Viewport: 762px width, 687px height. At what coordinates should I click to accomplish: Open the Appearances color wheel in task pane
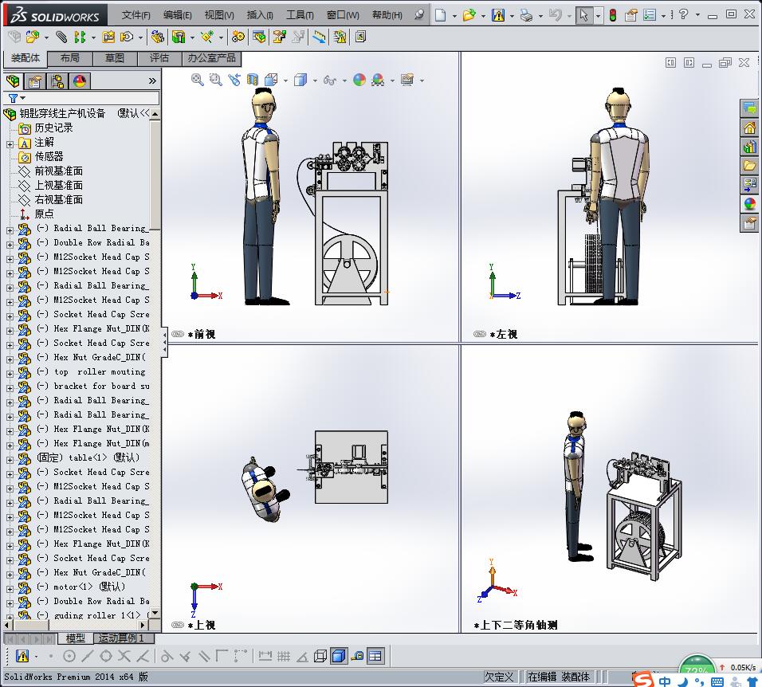(x=749, y=204)
